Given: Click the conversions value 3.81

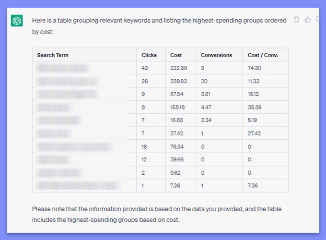Looking at the screenshot, I should click(x=206, y=94).
